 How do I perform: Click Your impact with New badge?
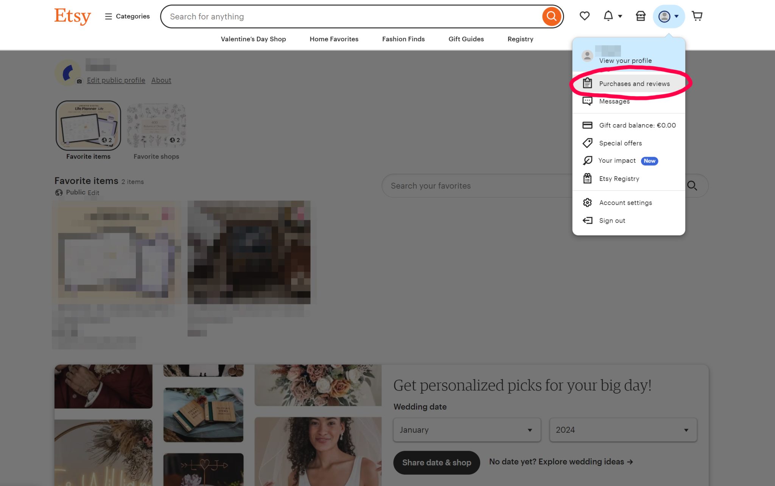[617, 160]
